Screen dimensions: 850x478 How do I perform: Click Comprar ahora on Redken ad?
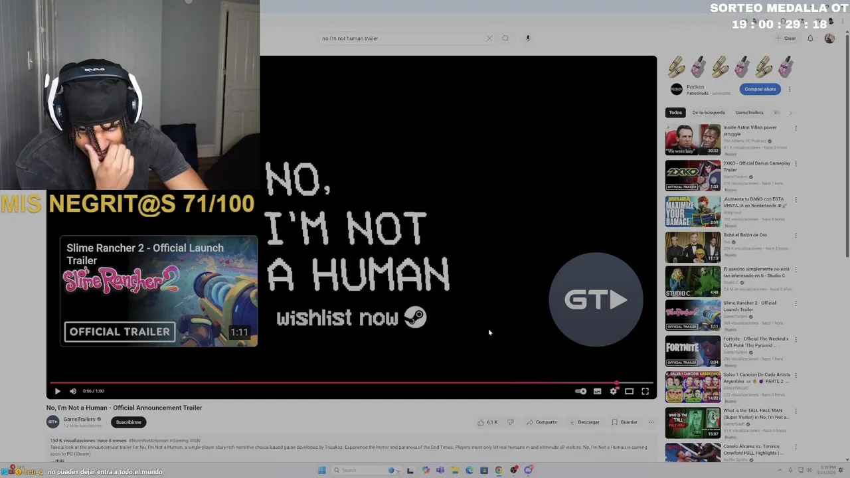coord(760,89)
